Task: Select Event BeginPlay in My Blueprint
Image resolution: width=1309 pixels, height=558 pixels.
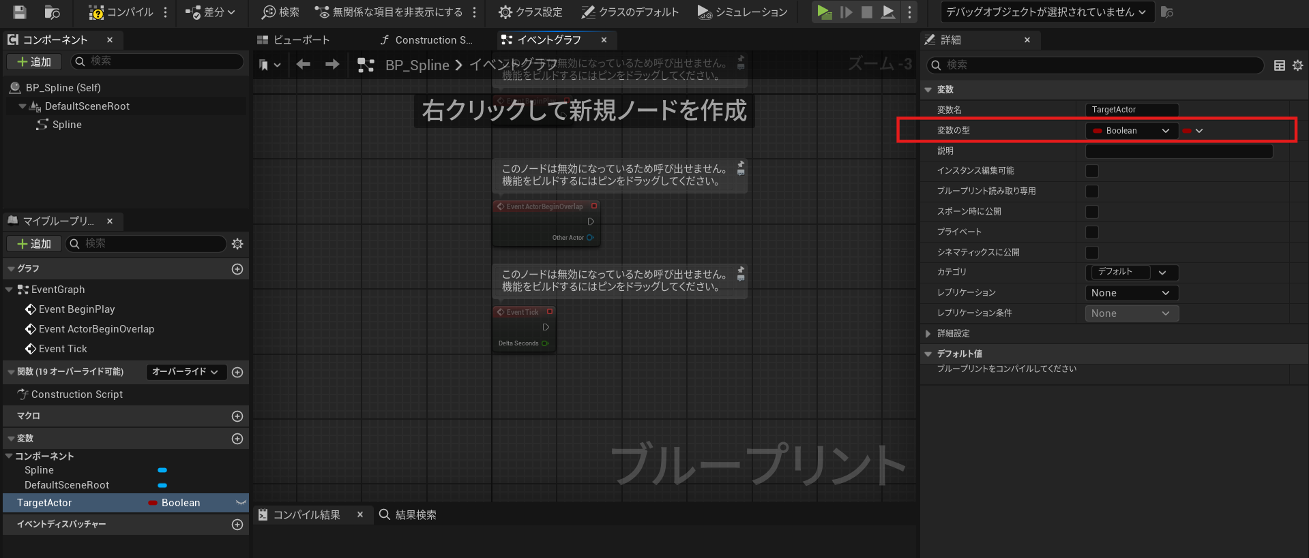Action: [76, 309]
